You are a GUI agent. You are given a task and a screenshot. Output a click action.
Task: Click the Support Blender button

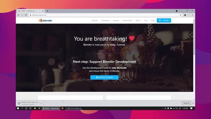point(105,77)
